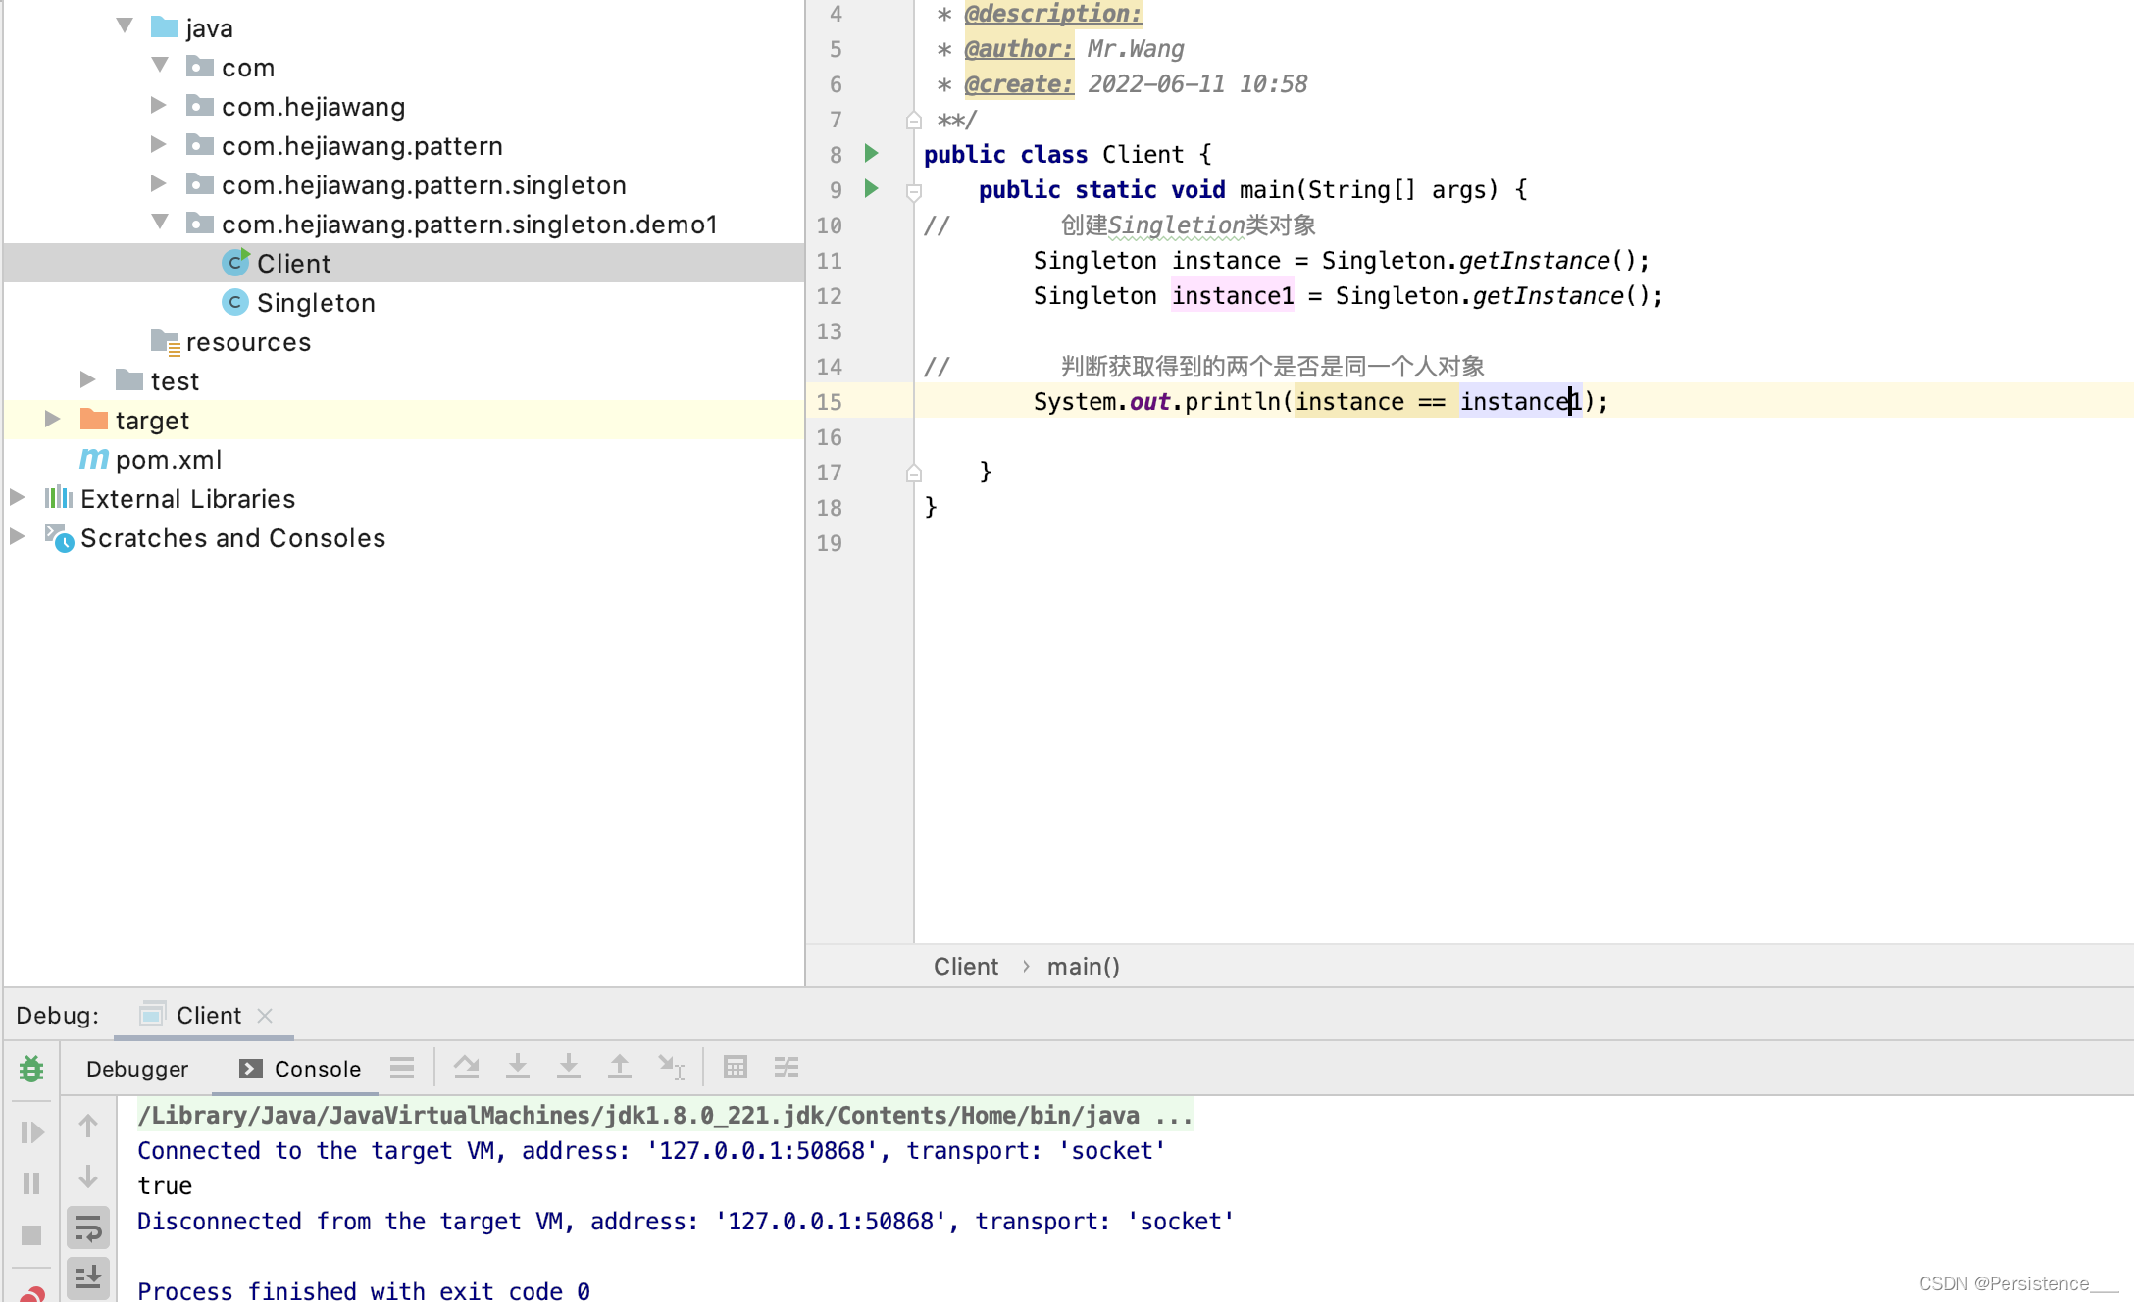Click println on line 15
2134x1302 pixels.
point(1233,402)
